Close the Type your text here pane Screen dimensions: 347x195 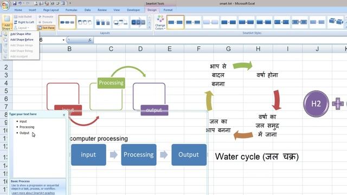(64, 115)
